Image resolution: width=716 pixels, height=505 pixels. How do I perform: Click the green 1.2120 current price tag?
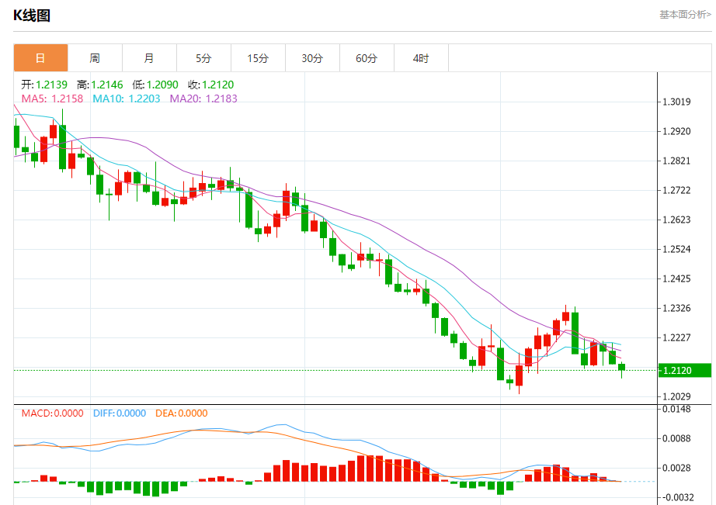685,371
